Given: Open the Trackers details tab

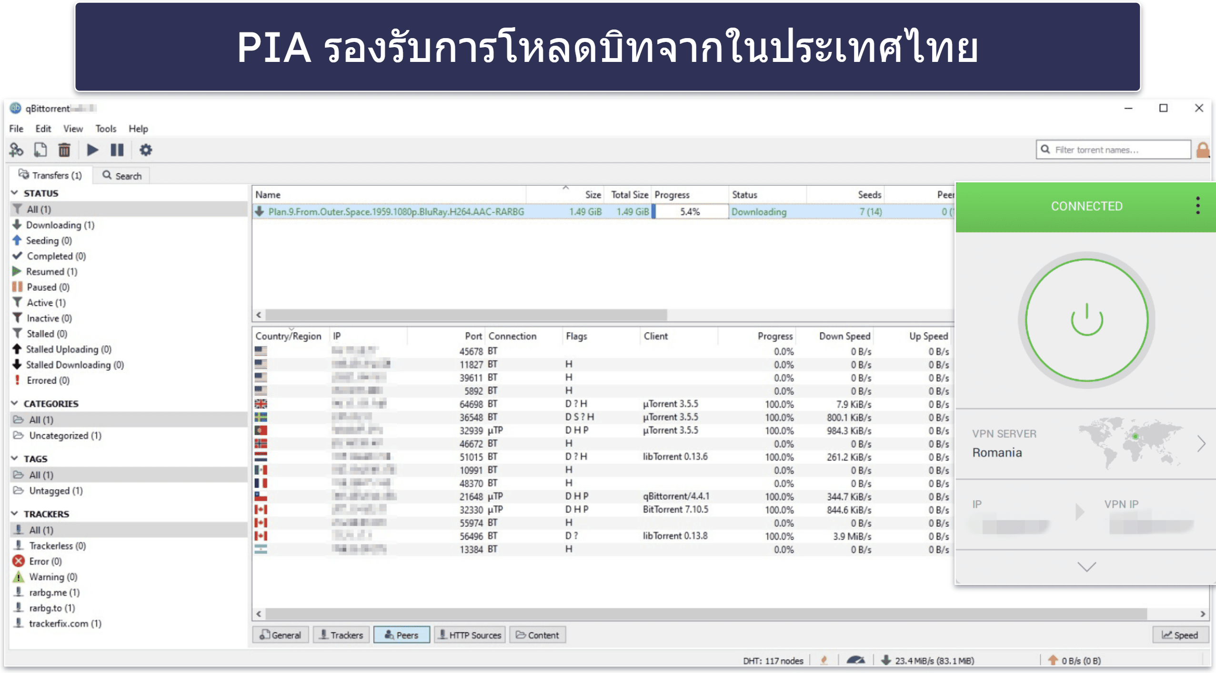Looking at the screenshot, I should [341, 635].
